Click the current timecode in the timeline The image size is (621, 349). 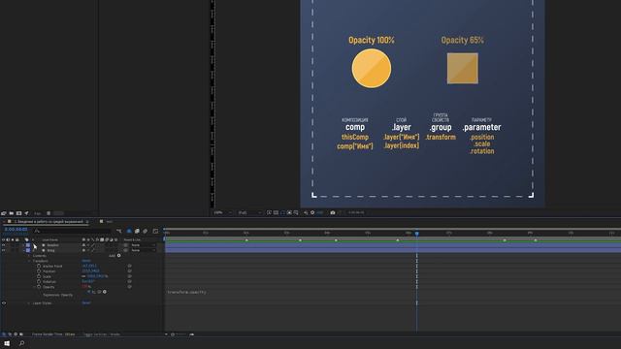point(16,229)
